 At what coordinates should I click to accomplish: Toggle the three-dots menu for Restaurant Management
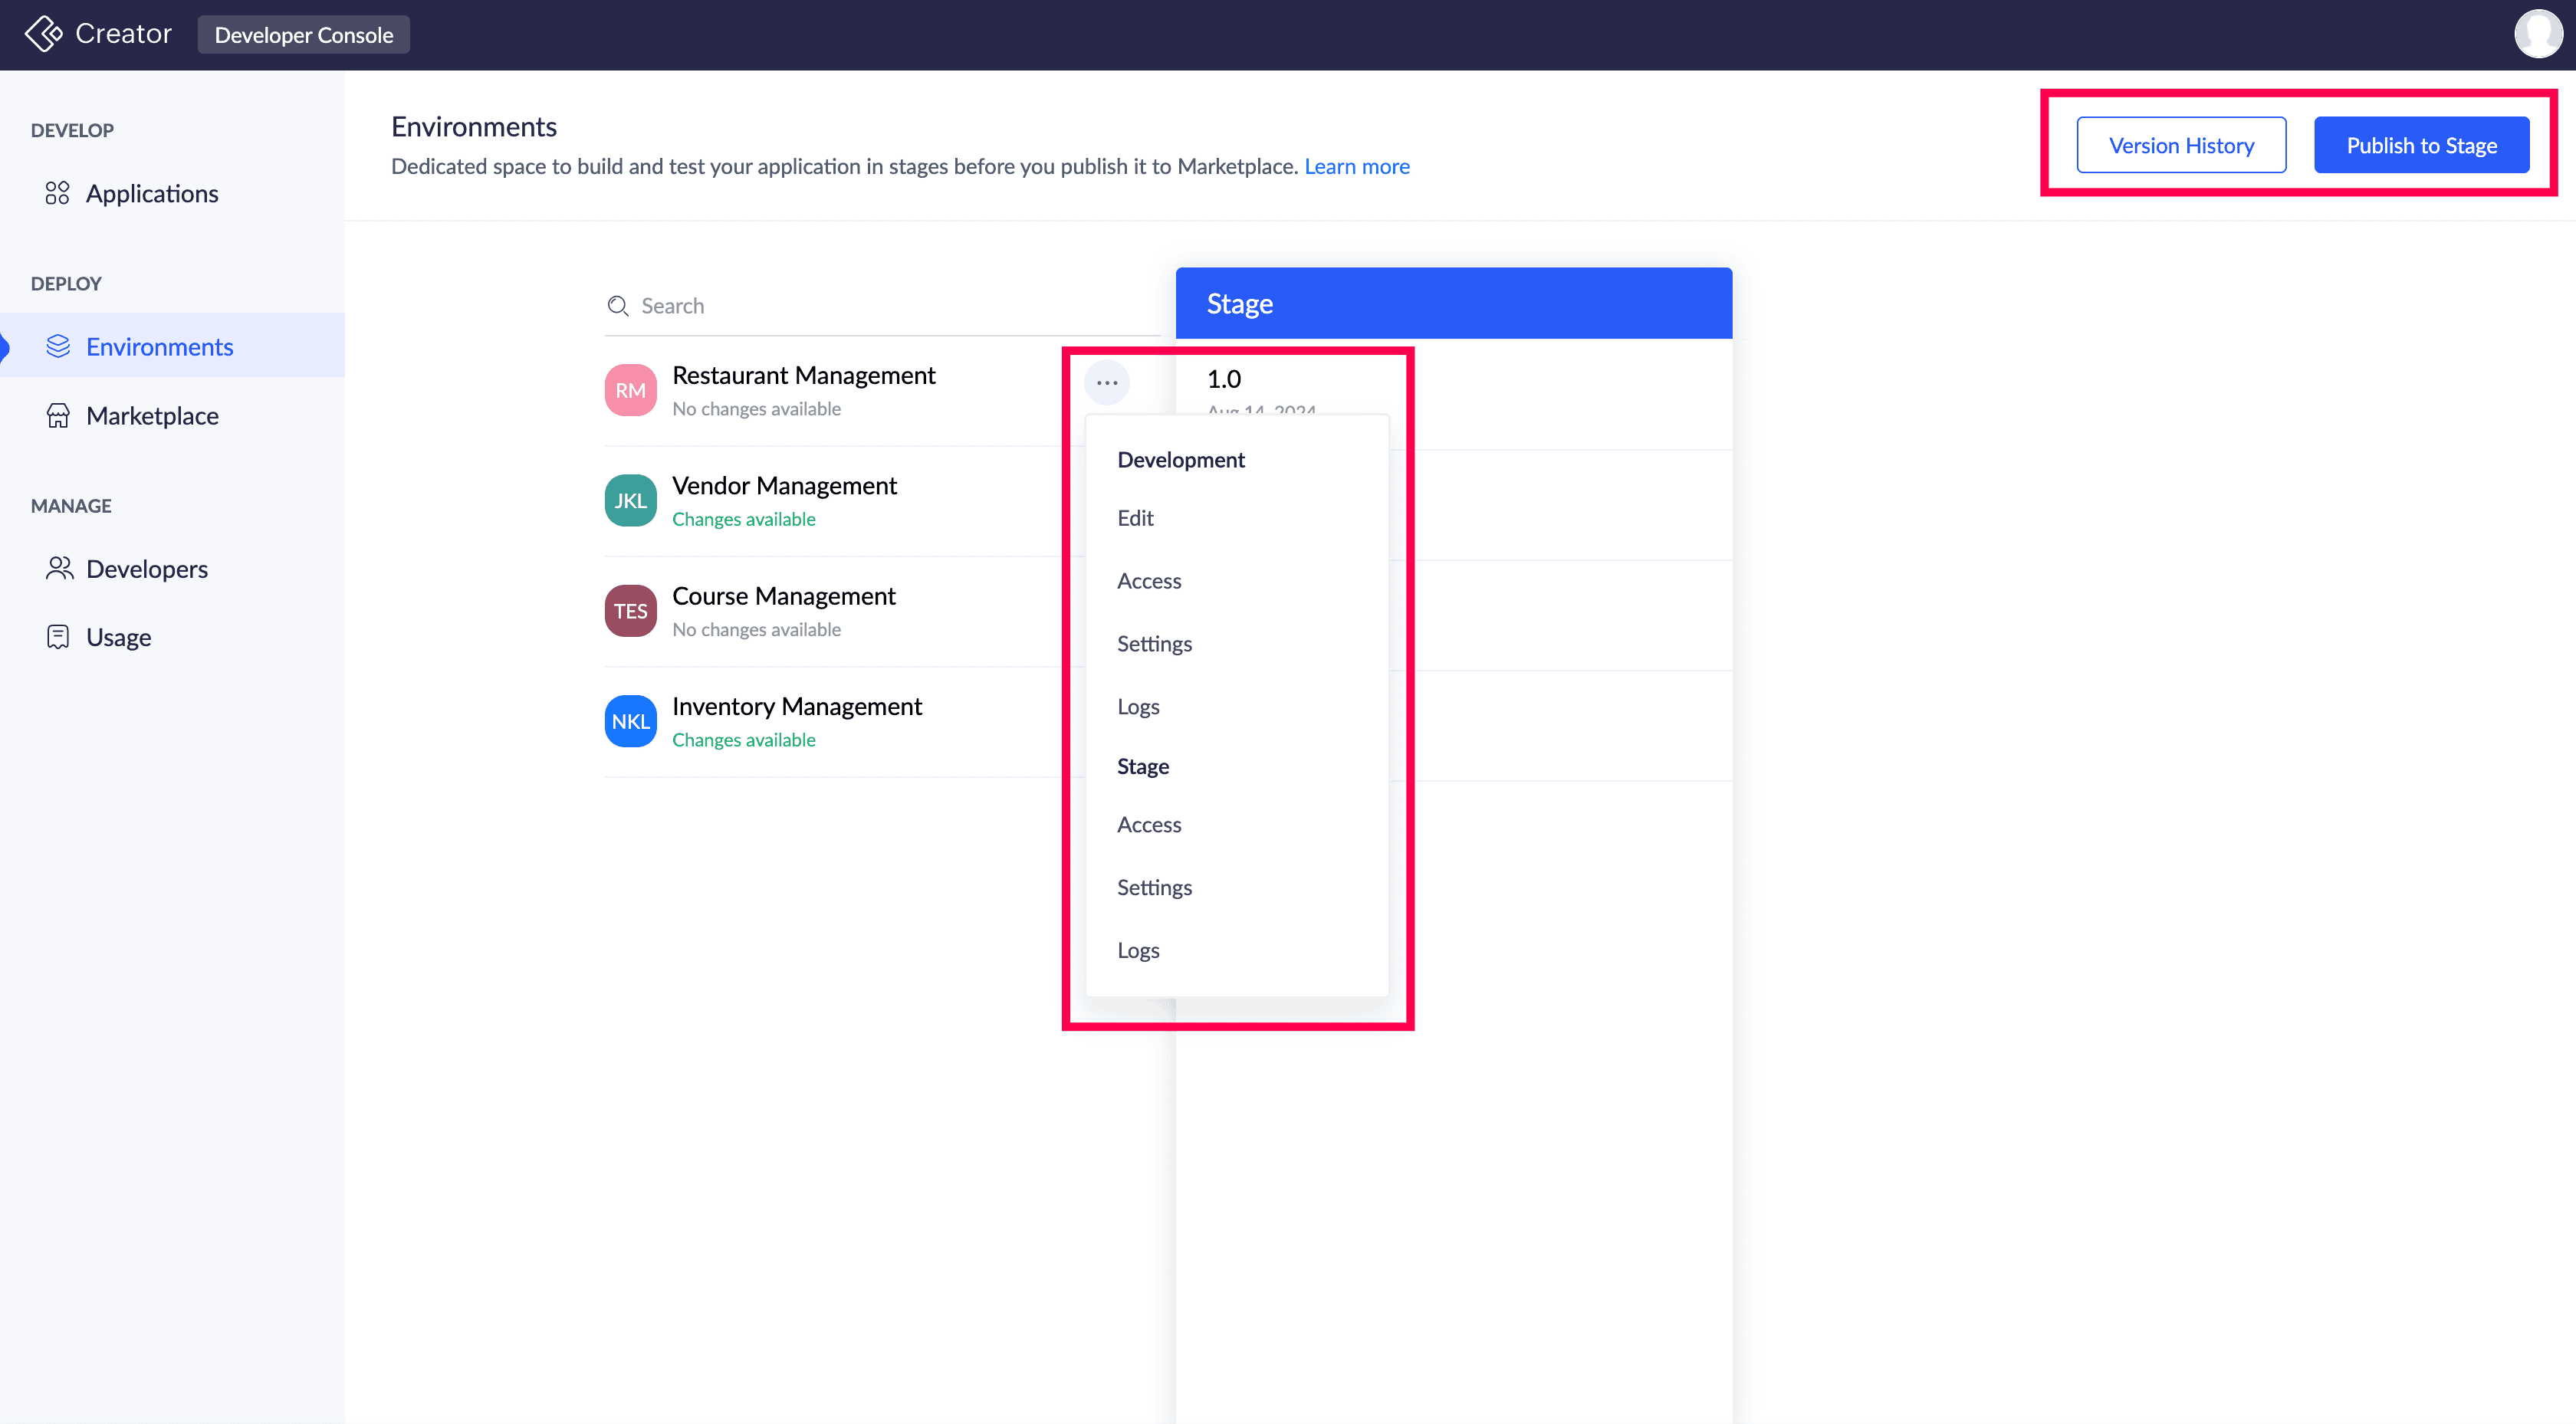point(1106,383)
